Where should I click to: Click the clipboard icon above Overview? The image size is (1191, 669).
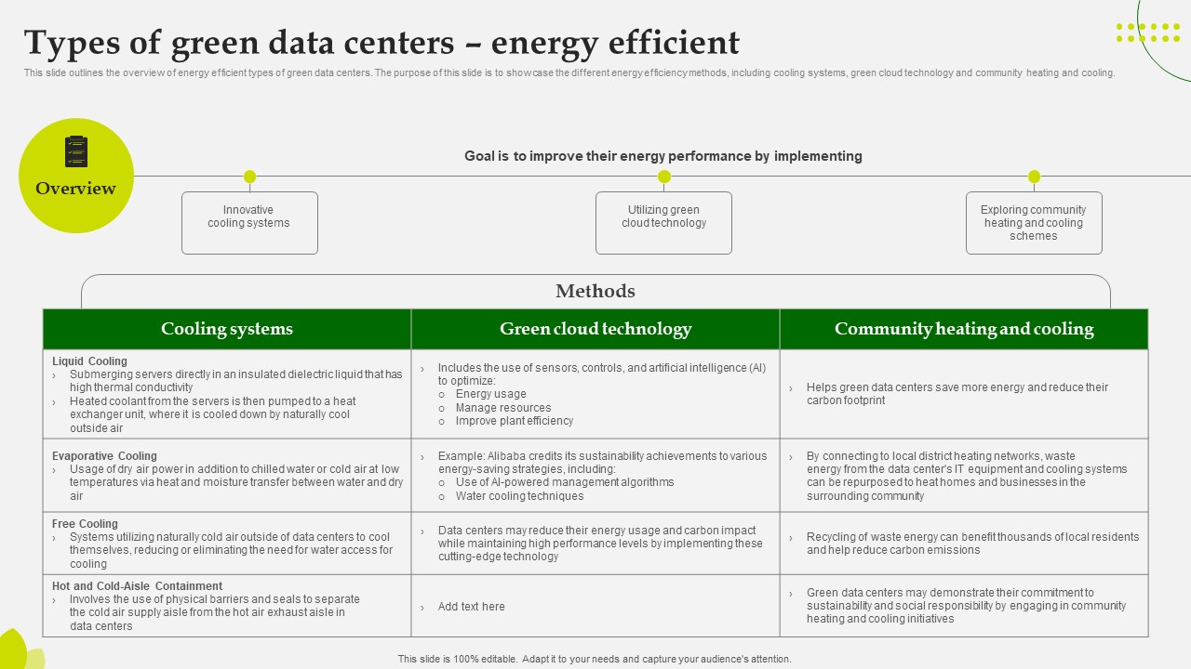coord(76,151)
